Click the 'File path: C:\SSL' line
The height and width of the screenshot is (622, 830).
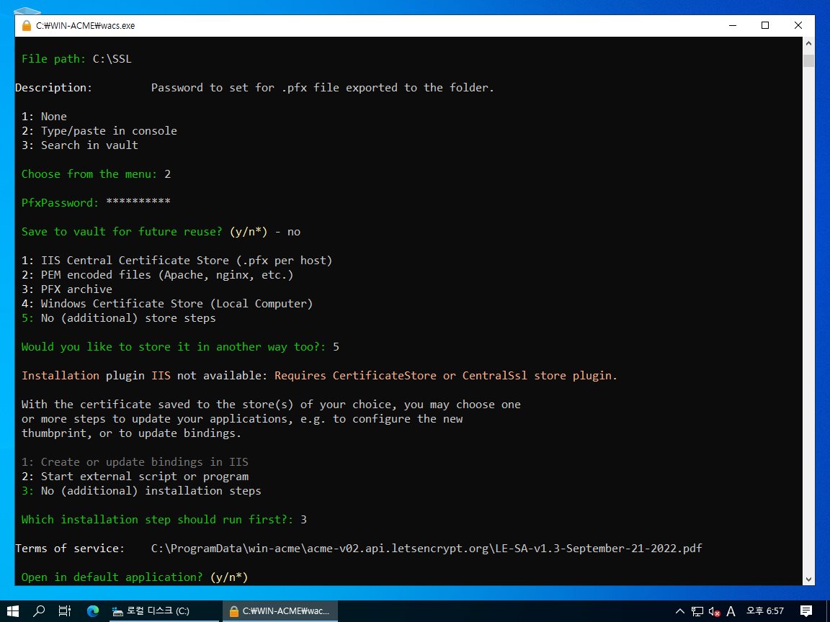click(x=76, y=59)
